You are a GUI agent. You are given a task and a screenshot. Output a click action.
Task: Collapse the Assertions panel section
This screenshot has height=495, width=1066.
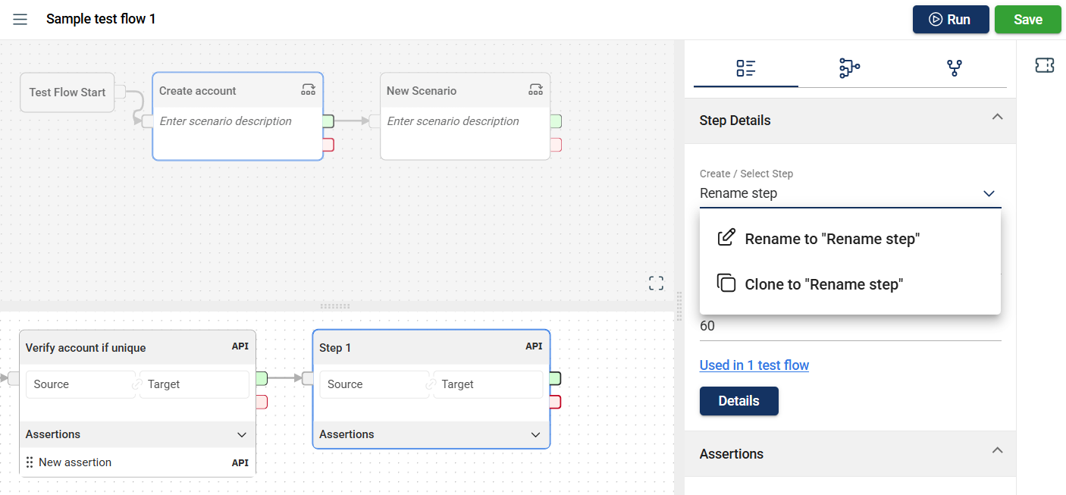pos(997,451)
